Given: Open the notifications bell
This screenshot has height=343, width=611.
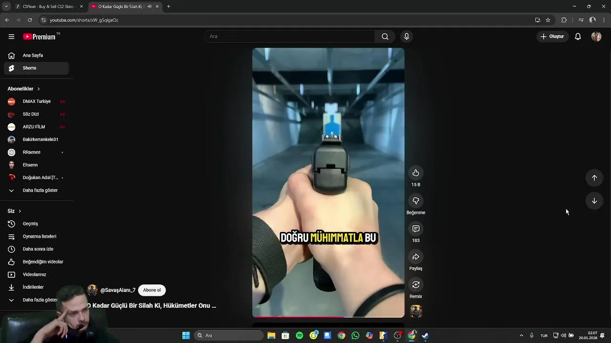Looking at the screenshot, I should pyautogui.click(x=578, y=37).
